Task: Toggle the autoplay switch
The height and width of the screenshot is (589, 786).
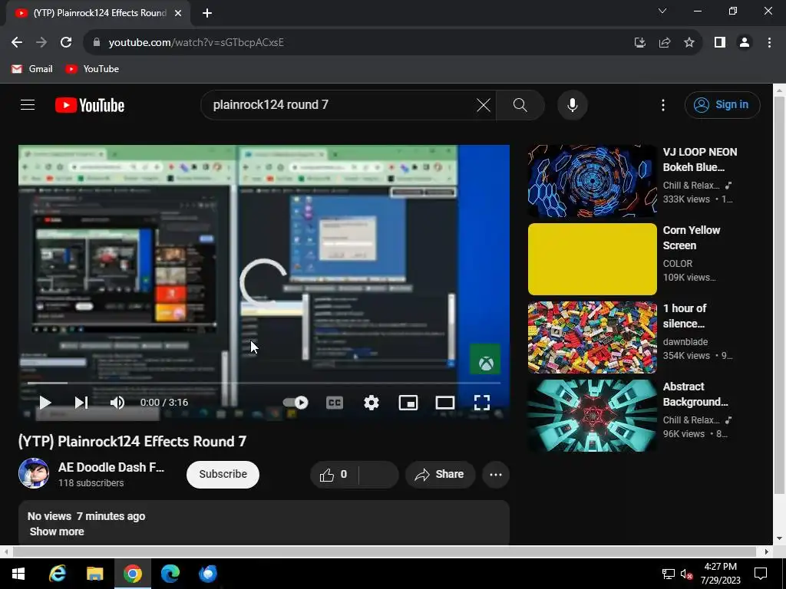Action: pyautogui.click(x=296, y=402)
